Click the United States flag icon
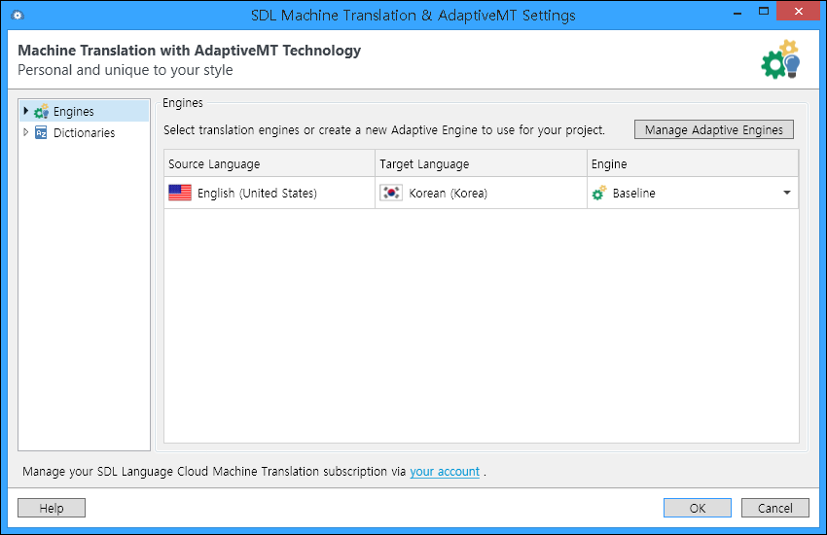Image resolution: width=827 pixels, height=535 pixels. click(180, 193)
